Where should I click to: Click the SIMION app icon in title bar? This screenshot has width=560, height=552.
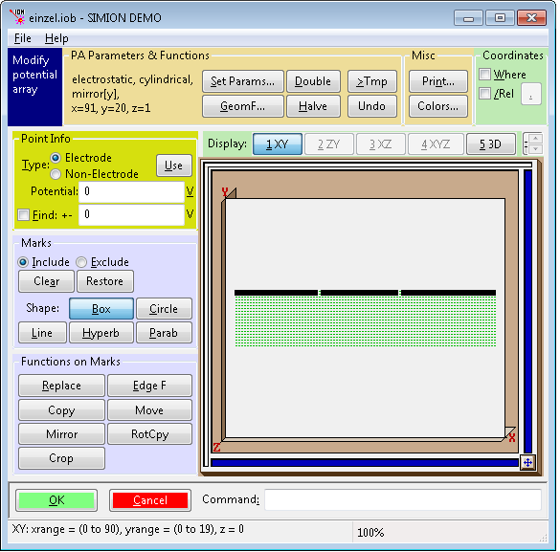tap(17, 17)
